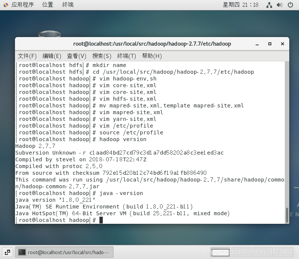The height and width of the screenshot is (259, 299).
Task: Click the 'cd /usr/local/src/hadoop' command line
Action: [135, 72]
